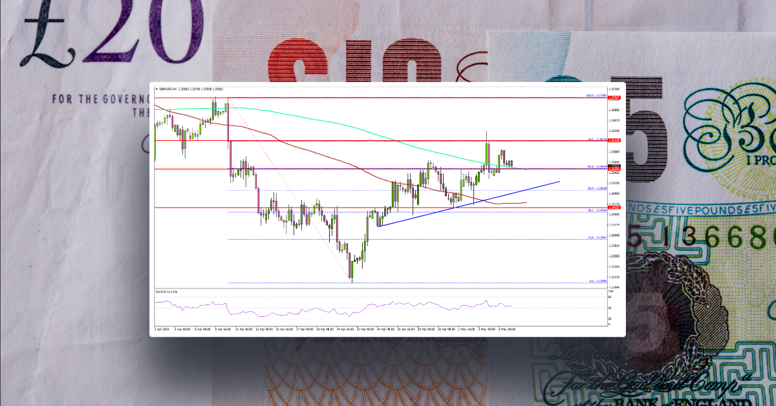Screen dimensions: 776x406
Task: Click the RSI(14) indicator label
Action: coord(162,291)
